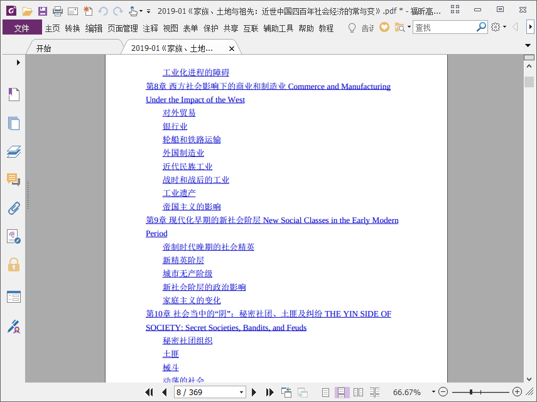Open the 轮船和铁路运输 link

[x=192, y=139]
